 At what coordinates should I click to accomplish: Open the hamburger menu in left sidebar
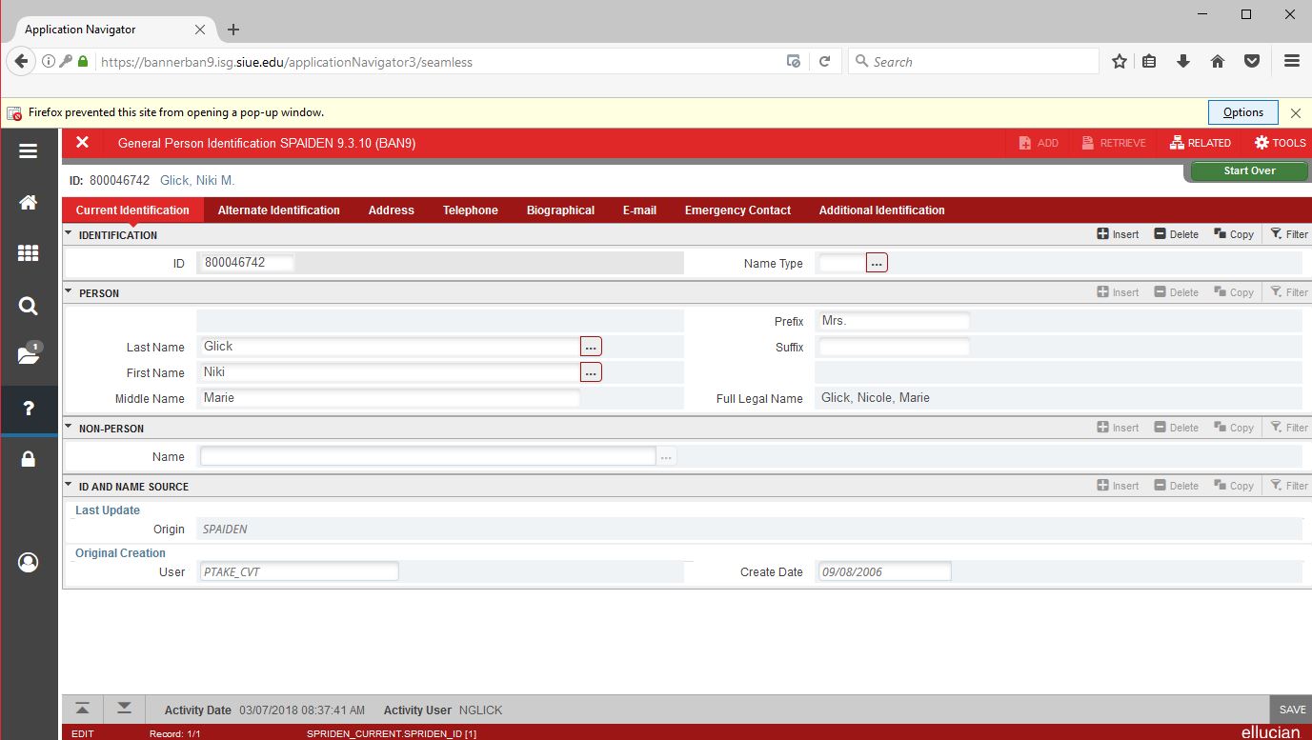pos(29,151)
